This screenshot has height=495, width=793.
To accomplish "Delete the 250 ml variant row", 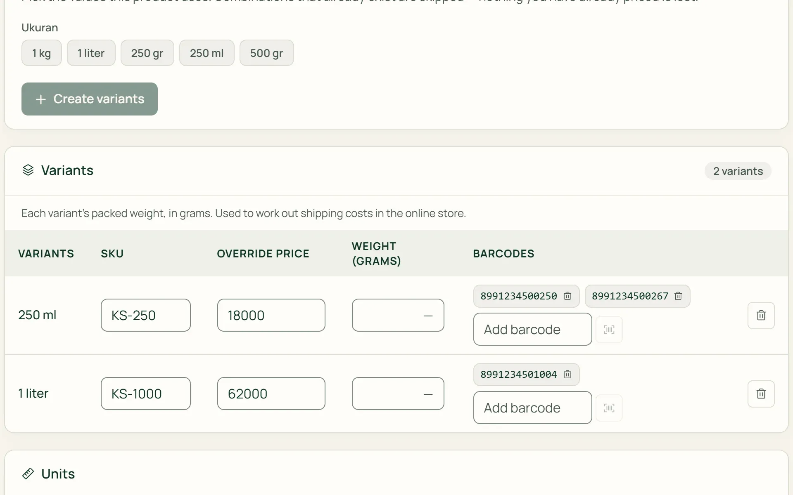I will pyautogui.click(x=761, y=316).
